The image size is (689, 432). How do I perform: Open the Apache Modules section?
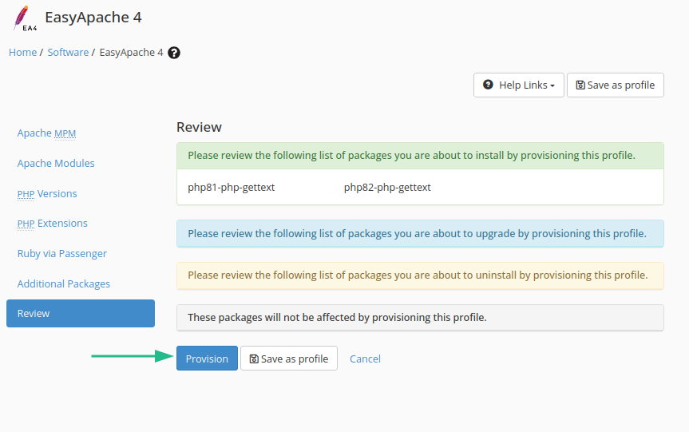click(x=56, y=164)
